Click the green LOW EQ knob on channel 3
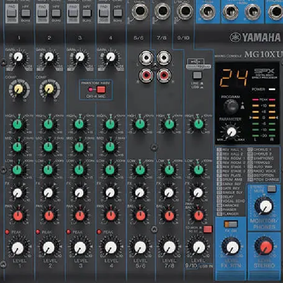This screenshot has width=283, height=283. [x=79, y=170]
